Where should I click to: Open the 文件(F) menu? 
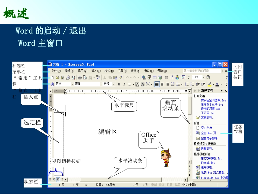[56, 71]
